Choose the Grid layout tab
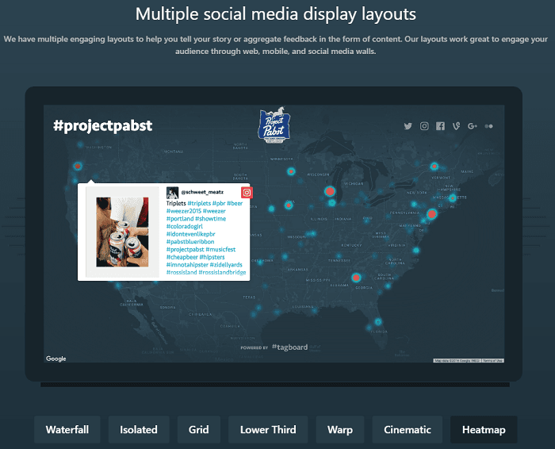Image resolution: width=555 pixels, height=449 pixels. click(199, 430)
